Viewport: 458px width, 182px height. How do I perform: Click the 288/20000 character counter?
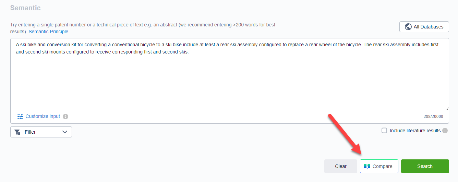click(x=433, y=117)
